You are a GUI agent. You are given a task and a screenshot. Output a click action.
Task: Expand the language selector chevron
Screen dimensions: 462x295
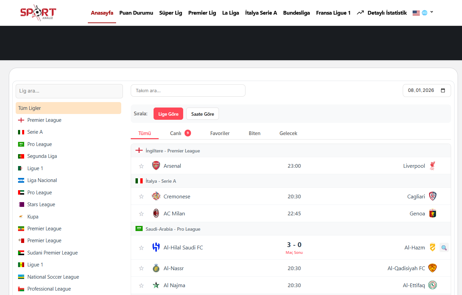[432, 12]
